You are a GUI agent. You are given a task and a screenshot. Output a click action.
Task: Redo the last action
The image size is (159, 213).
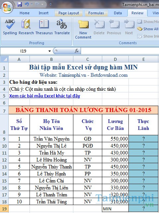pos(37,4)
